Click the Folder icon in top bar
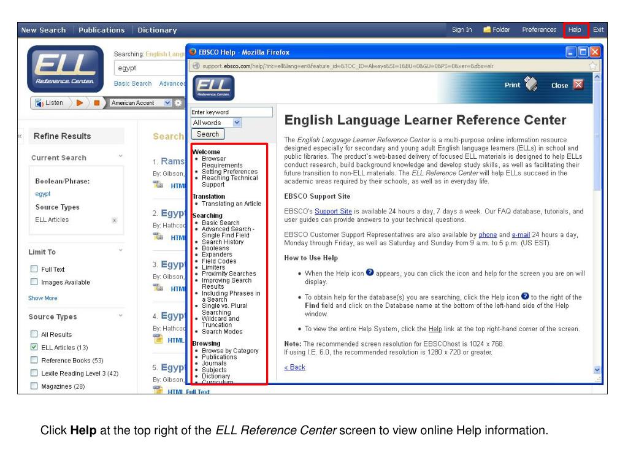628x471 pixels. [x=486, y=29]
